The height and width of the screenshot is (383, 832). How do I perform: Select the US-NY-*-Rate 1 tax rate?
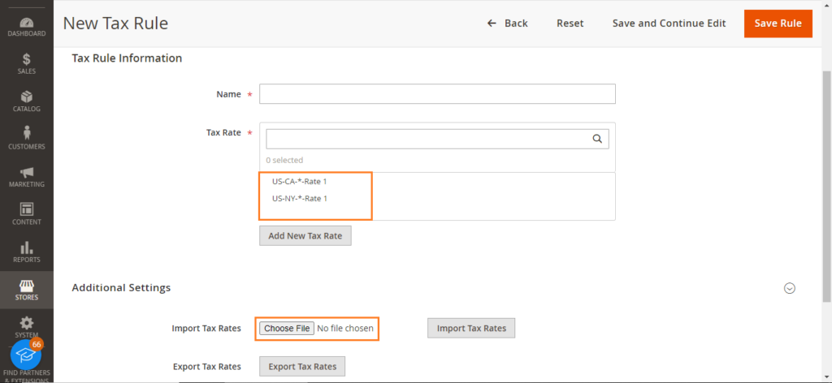tap(300, 199)
